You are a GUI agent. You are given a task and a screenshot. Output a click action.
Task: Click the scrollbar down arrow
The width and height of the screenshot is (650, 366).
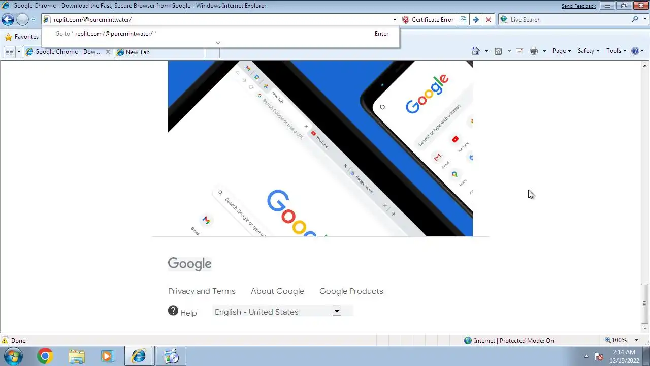tap(645, 329)
